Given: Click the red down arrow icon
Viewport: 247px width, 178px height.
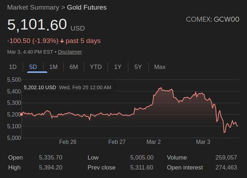Looking at the screenshot, I should point(62,41).
